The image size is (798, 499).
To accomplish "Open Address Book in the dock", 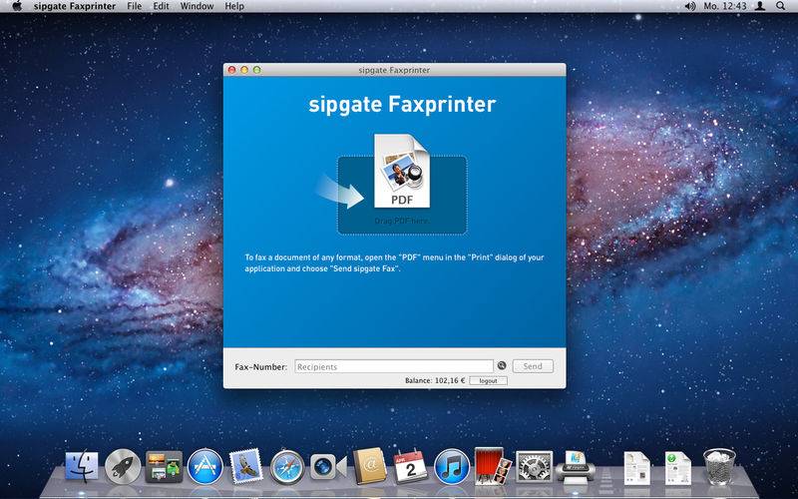I will point(369,466).
